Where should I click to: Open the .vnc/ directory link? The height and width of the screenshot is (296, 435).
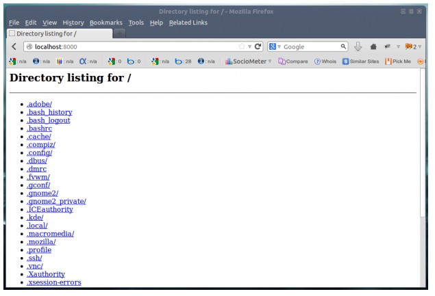click(35, 266)
